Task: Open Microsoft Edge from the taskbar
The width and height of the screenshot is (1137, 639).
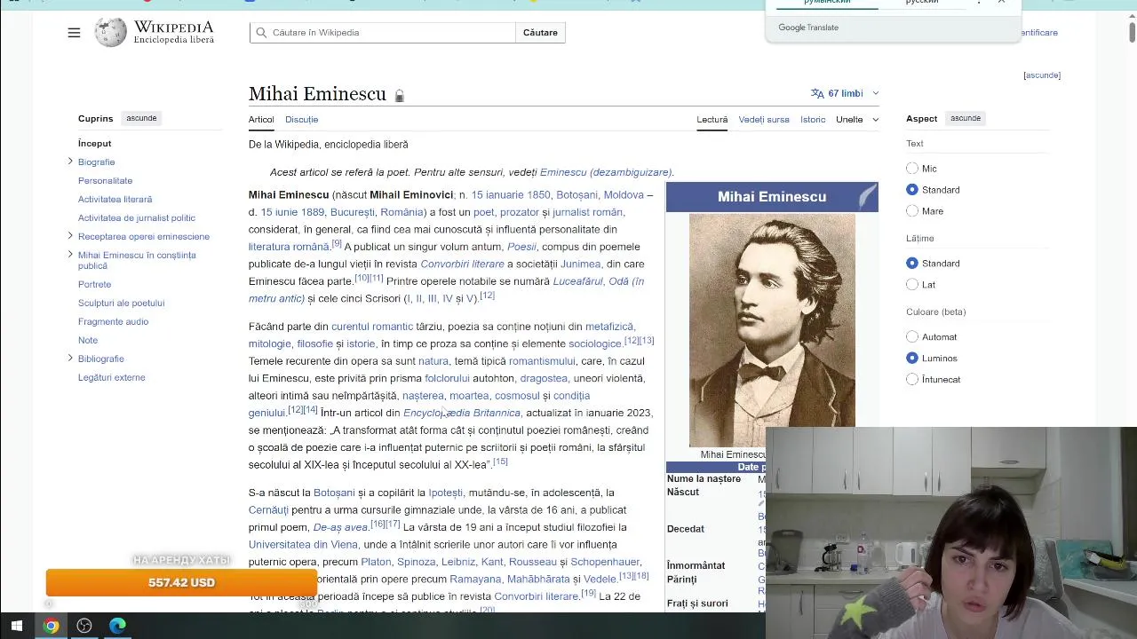Action: pos(117,626)
